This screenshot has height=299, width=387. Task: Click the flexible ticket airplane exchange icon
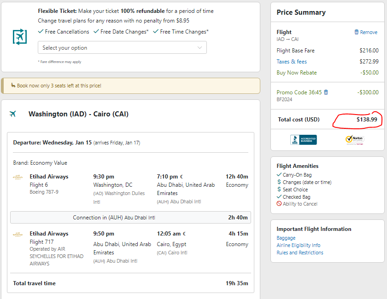20,37
